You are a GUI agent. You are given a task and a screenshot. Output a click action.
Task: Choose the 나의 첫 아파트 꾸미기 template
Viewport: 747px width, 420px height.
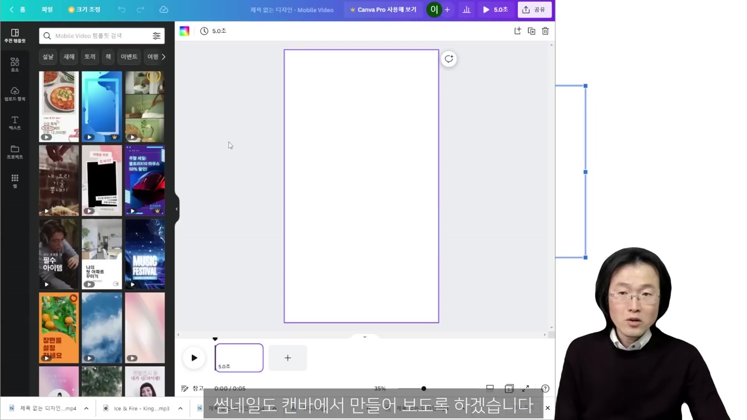[x=102, y=254]
